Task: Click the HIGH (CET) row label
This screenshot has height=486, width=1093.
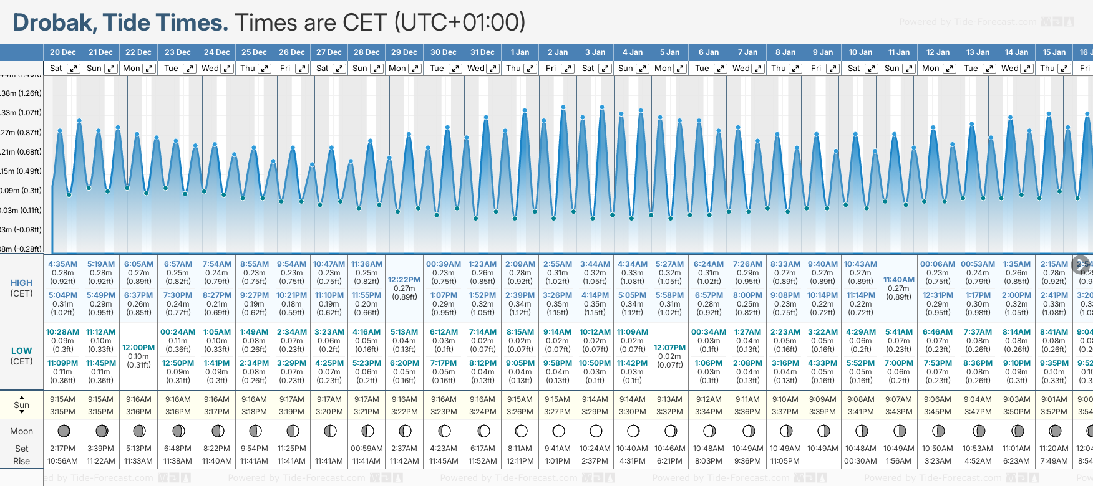Action: [22, 288]
